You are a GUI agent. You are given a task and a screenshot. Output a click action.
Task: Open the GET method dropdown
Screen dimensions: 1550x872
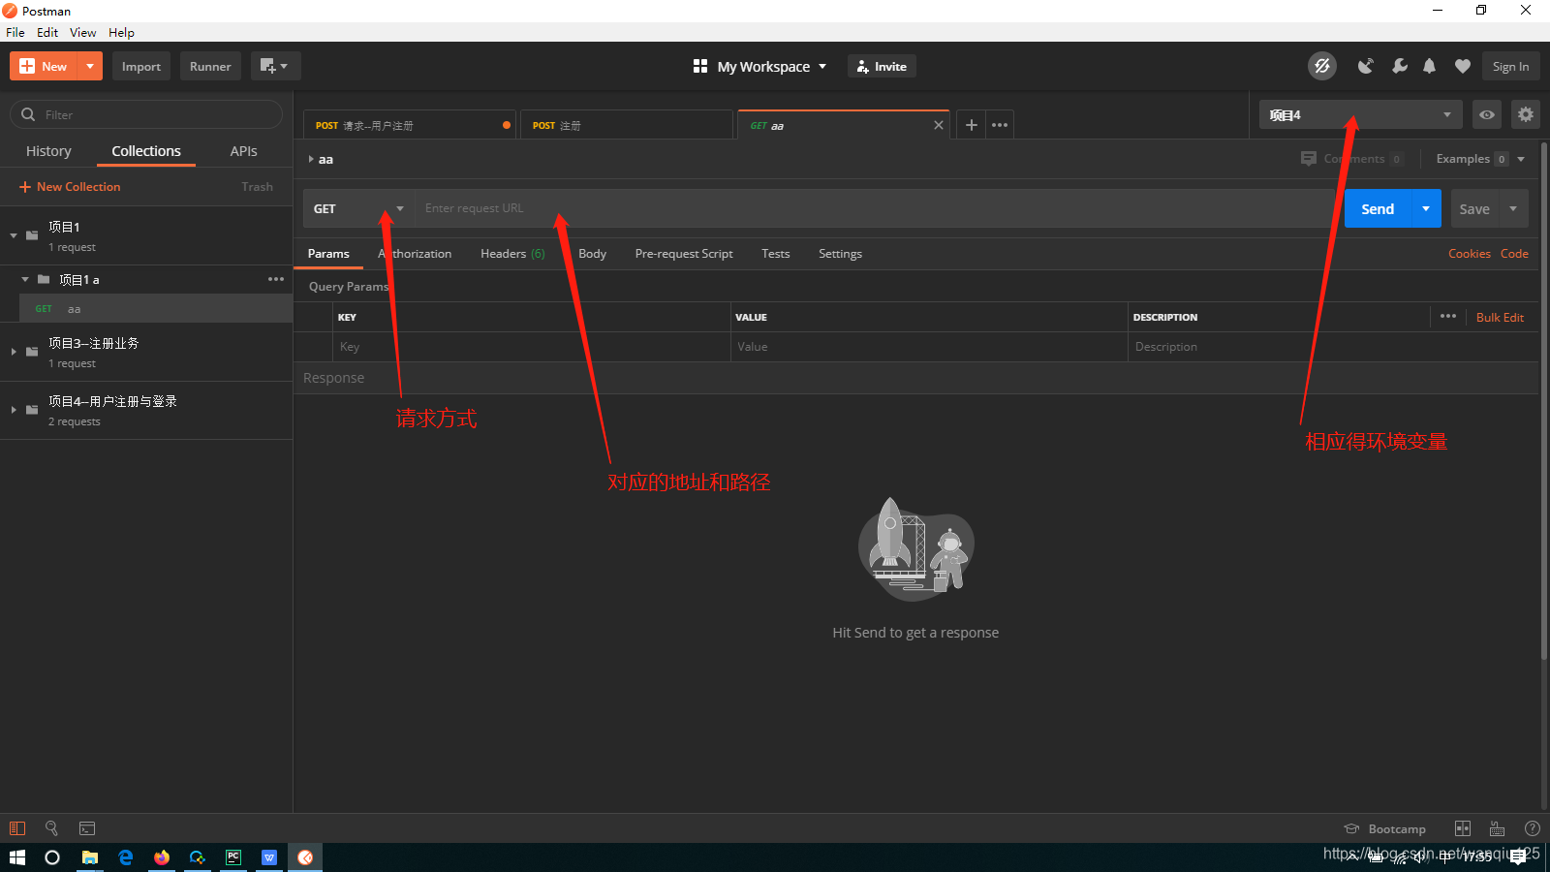[359, 208]
